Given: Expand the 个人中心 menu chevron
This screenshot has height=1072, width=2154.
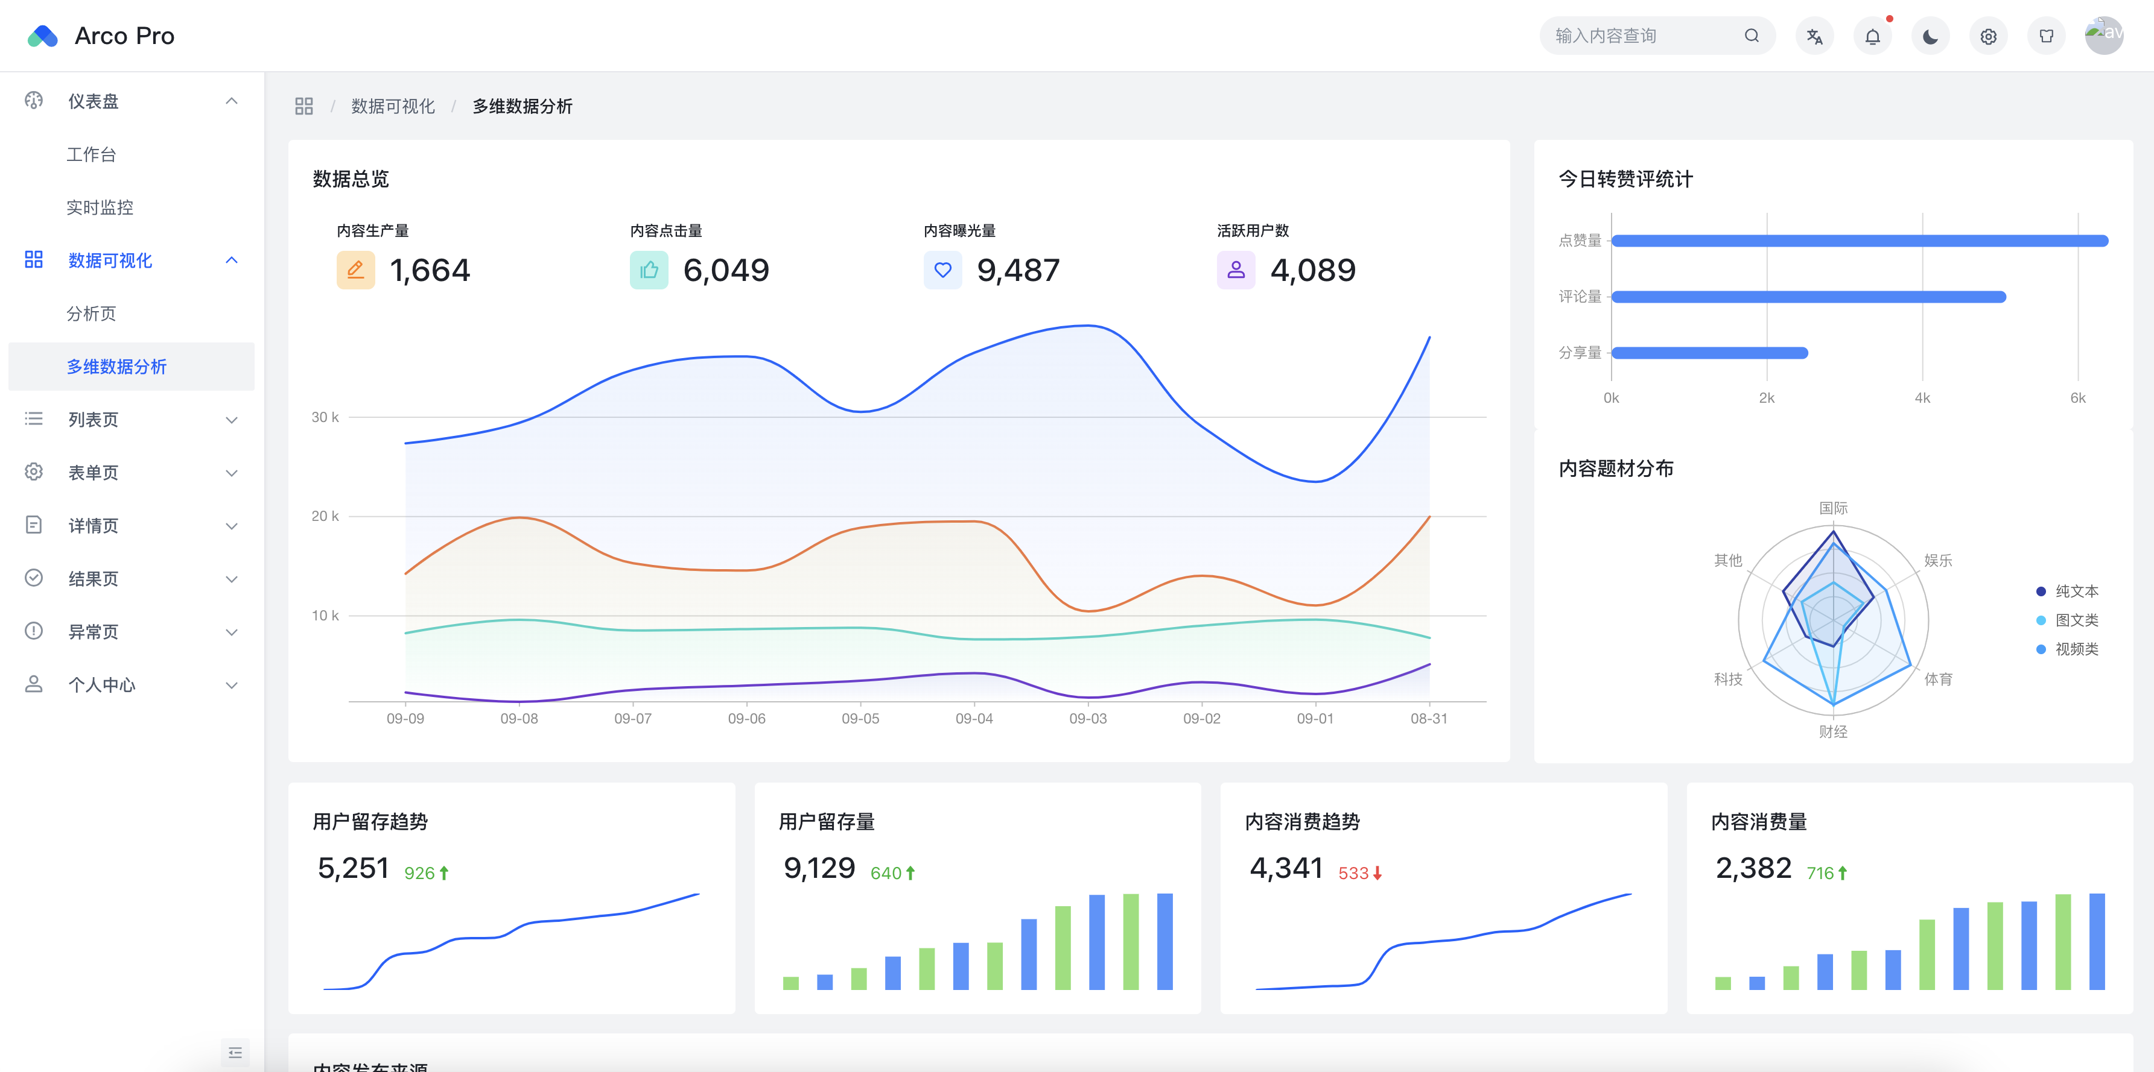Looking at the screenshot, I should (x=232, y=685).
